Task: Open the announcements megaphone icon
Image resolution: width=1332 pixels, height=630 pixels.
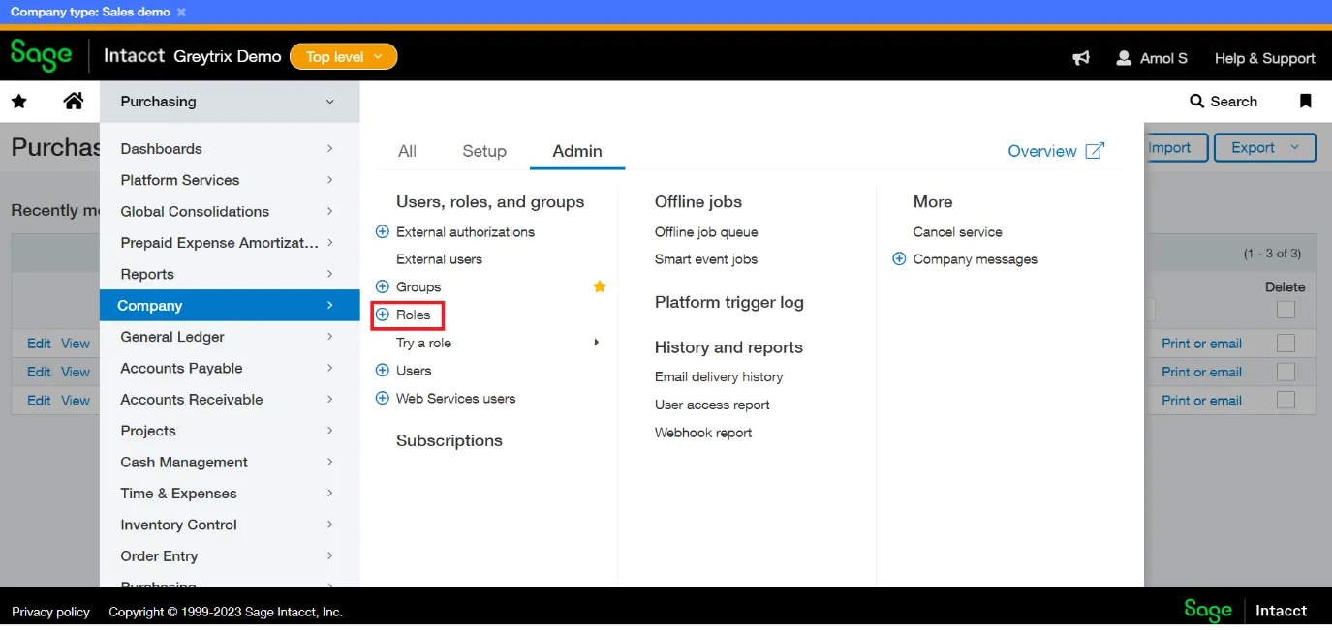Action: pyautogui.click(x=1081, y=58)
